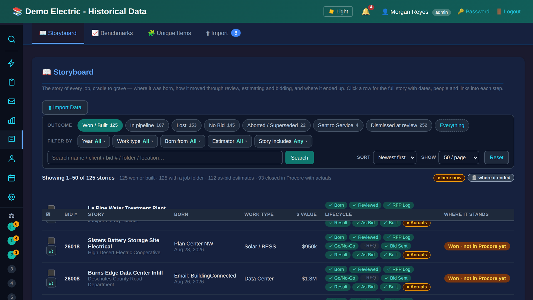
Task: Click the search name / client input field
Action: 165,158
